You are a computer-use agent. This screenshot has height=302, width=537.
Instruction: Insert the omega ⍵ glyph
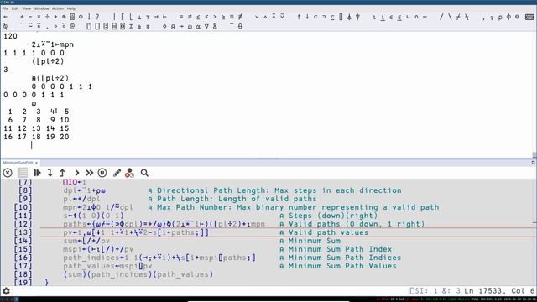190,26
